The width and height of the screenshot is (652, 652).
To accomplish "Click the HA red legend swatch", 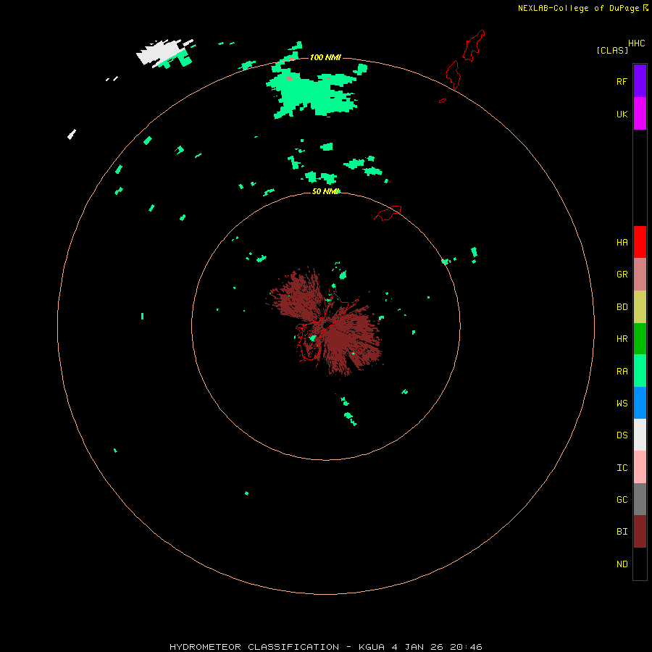I will [x=640, y=242].
